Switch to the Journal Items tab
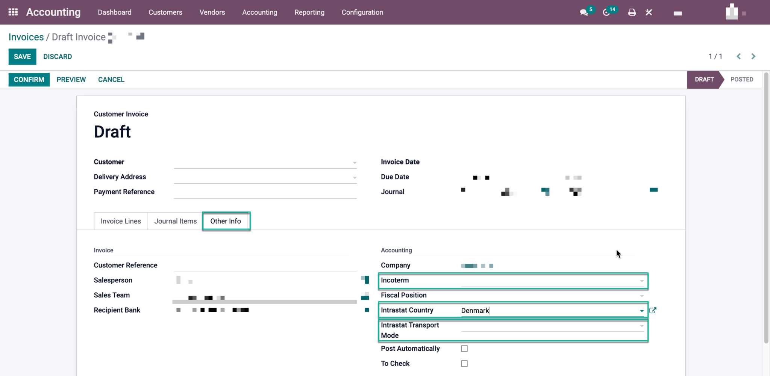 [x=175, y=221]
